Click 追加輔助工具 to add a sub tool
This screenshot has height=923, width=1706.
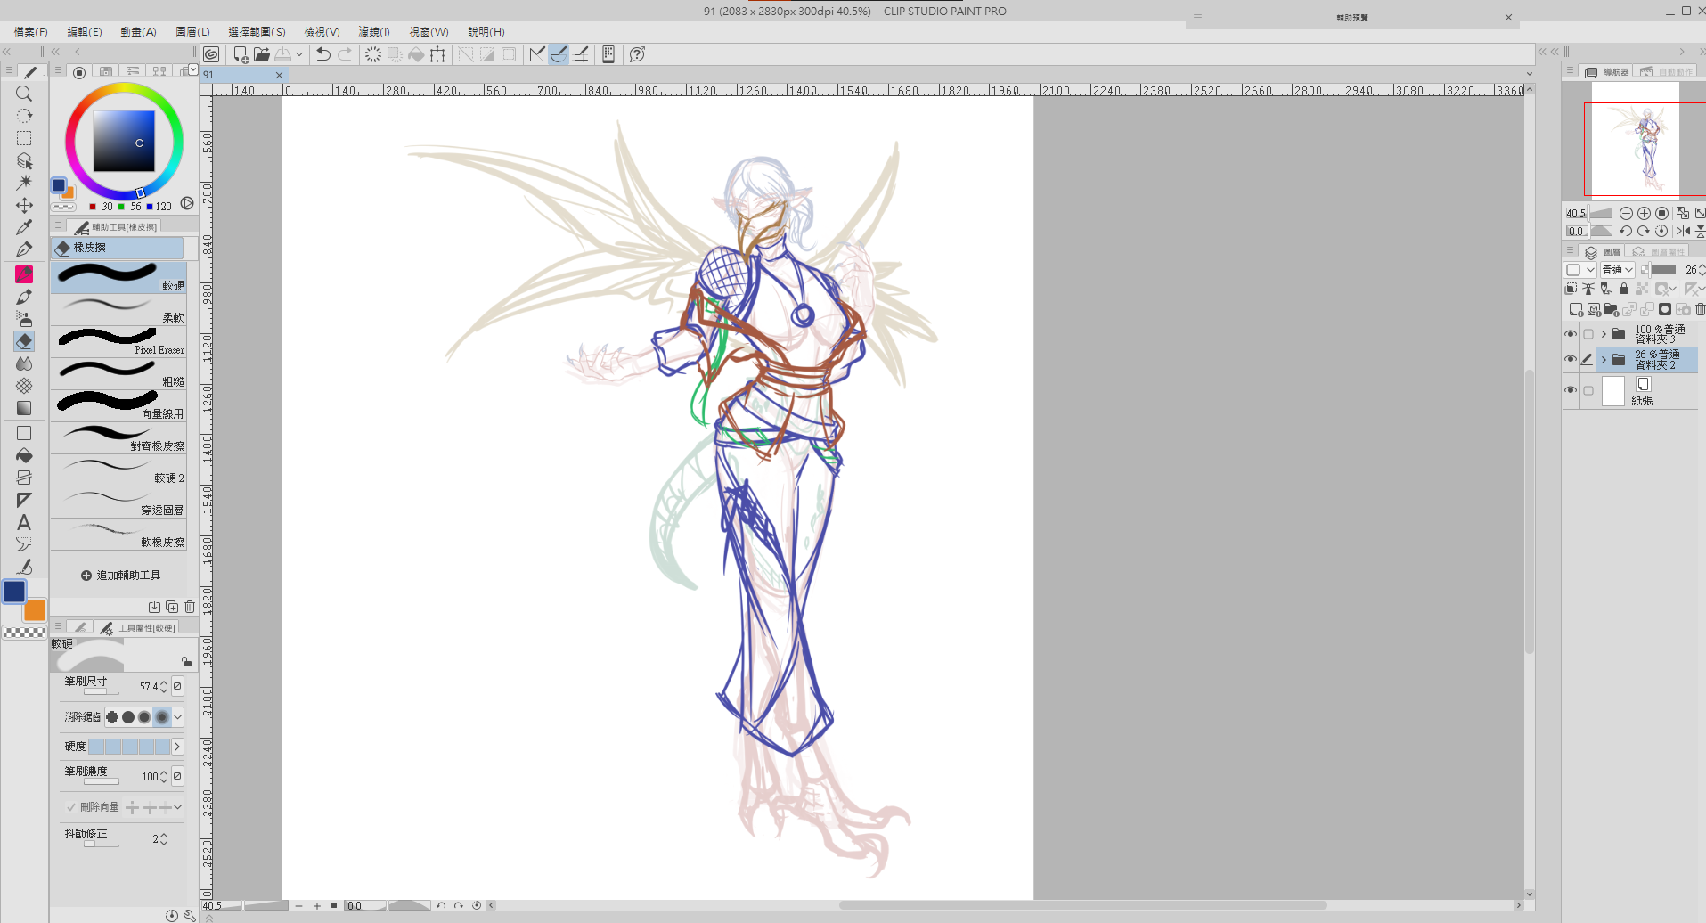(x=120, y=576)
